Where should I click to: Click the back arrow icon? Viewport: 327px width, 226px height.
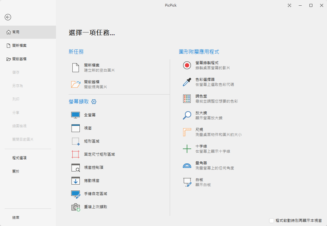[8, 17]
